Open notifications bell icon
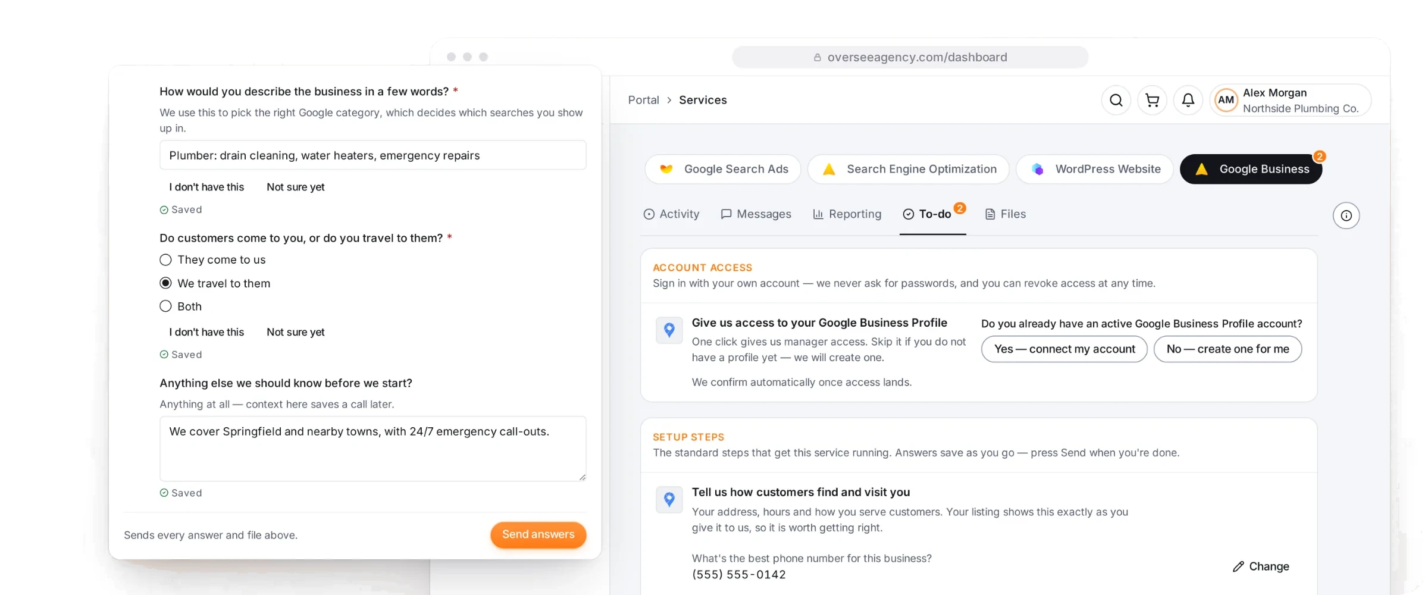 [x=1188, y=100]
